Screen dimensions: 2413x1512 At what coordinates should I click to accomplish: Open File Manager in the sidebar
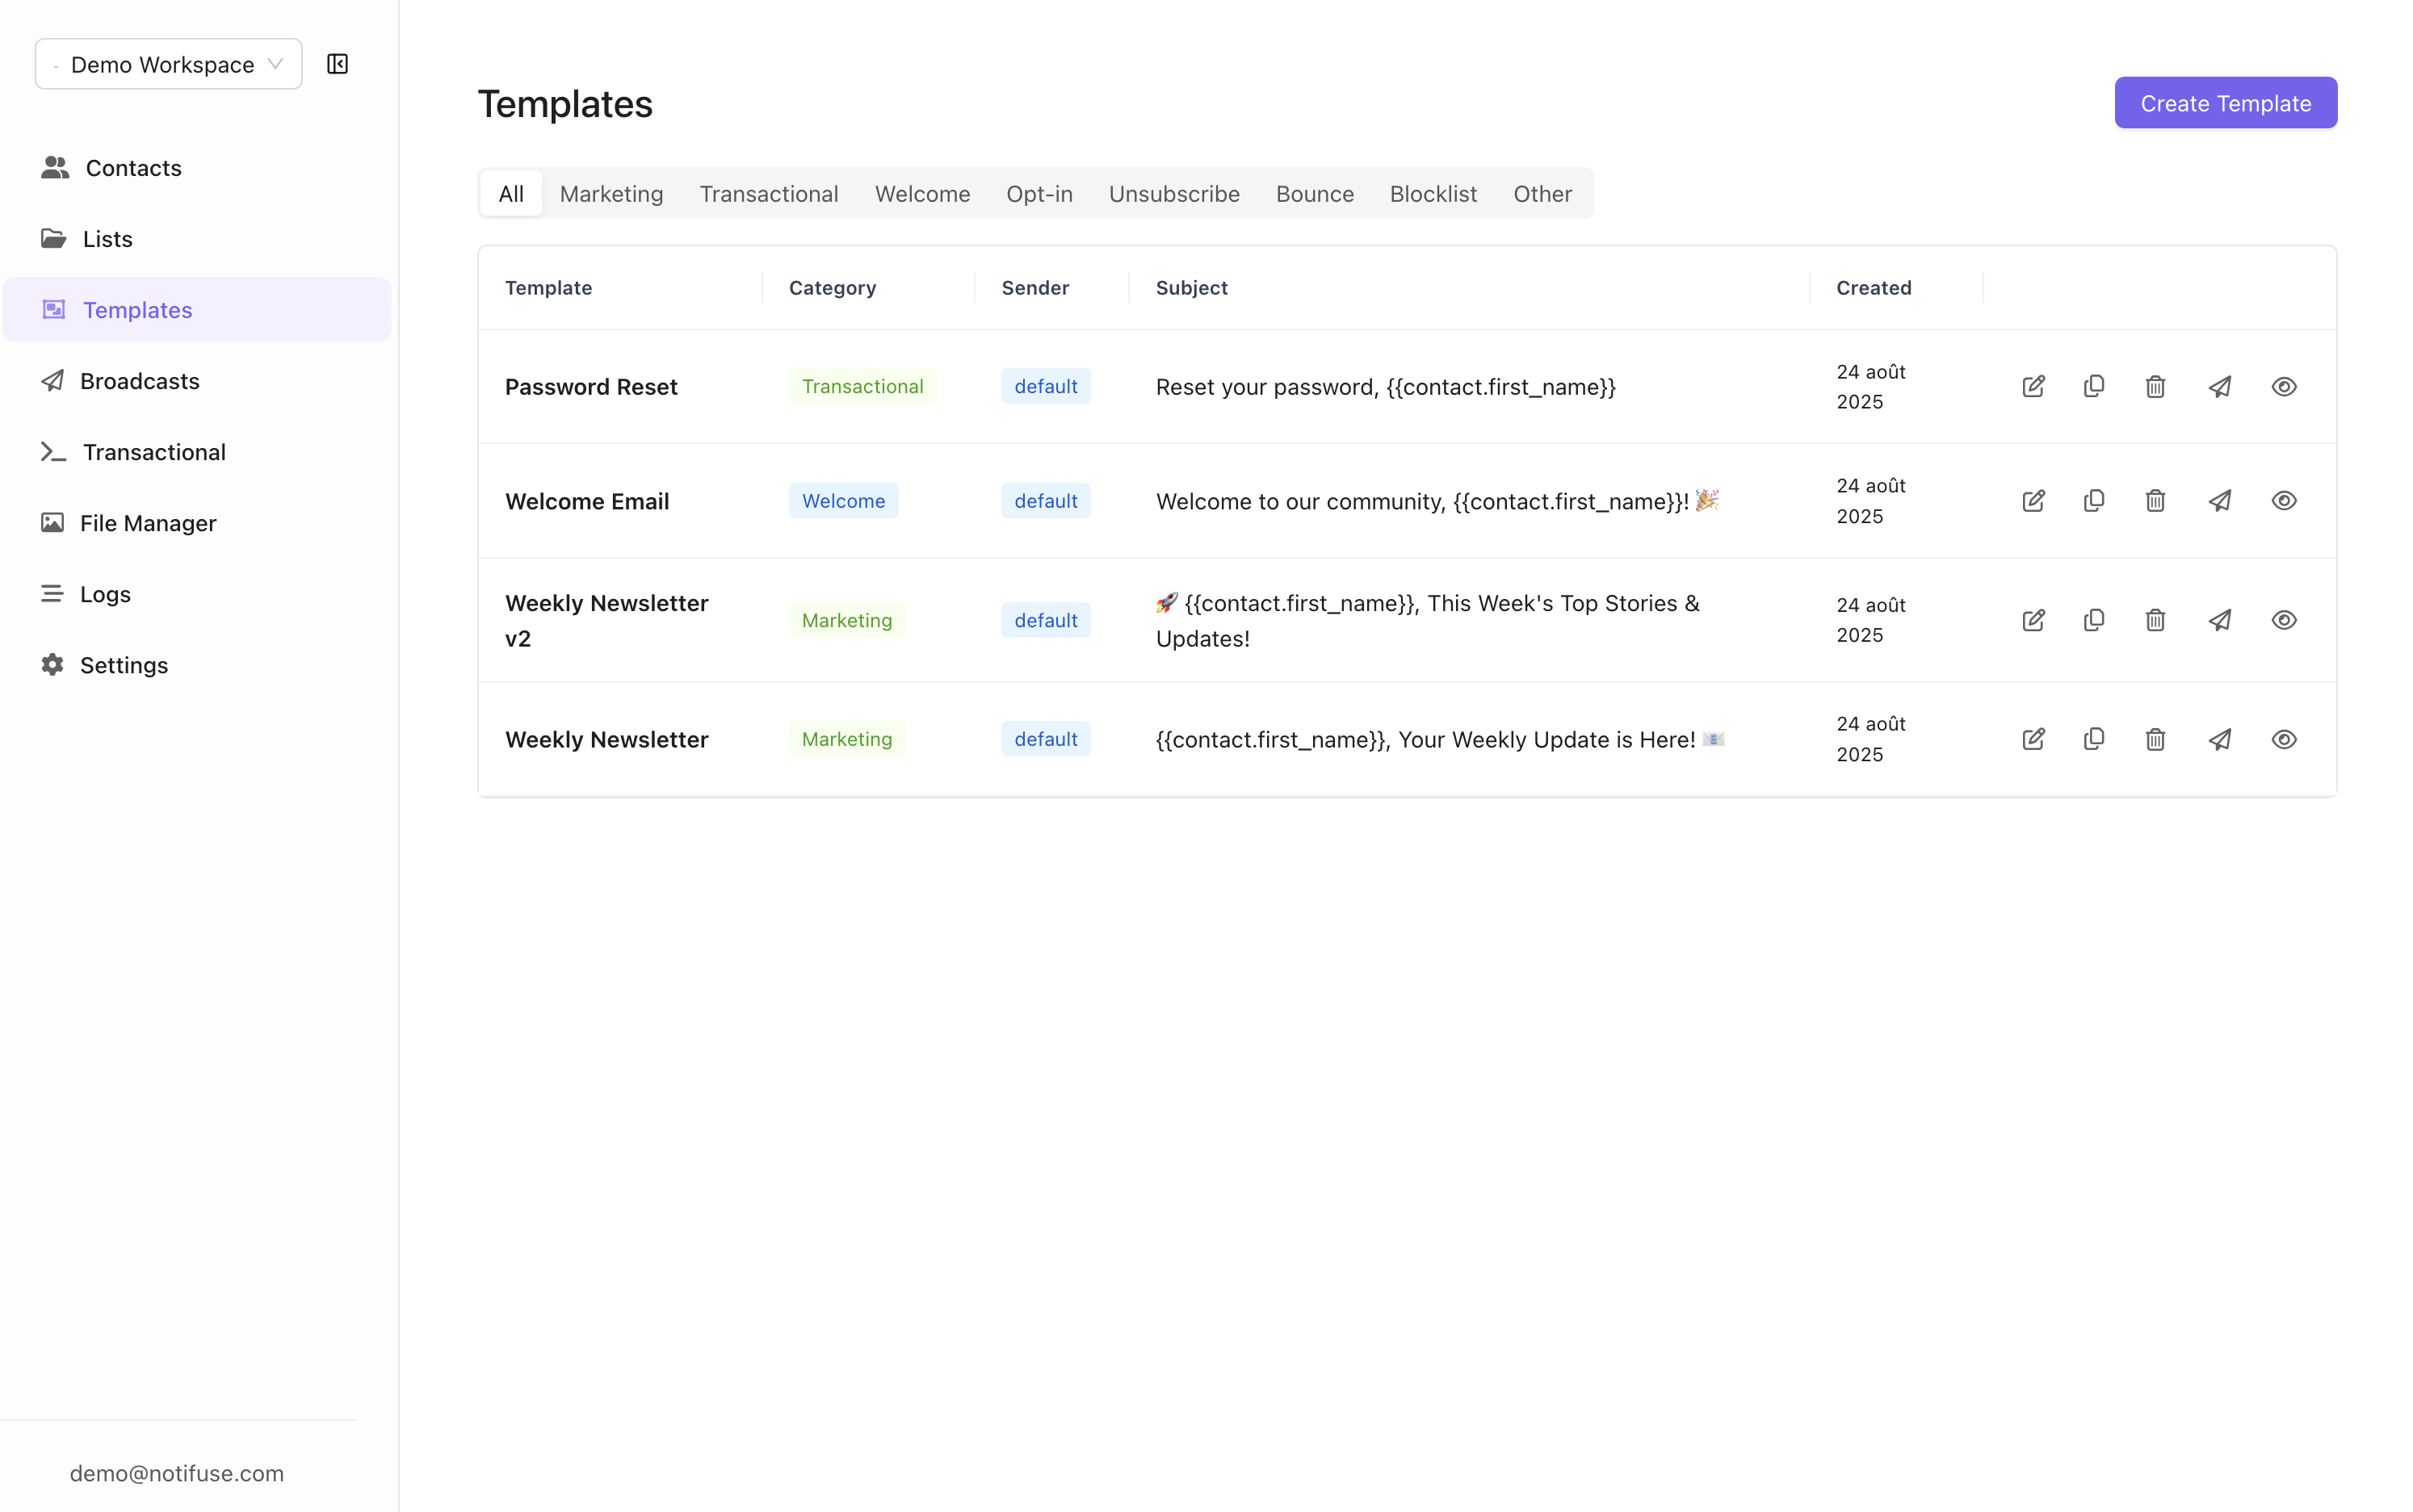coord(196,523)
